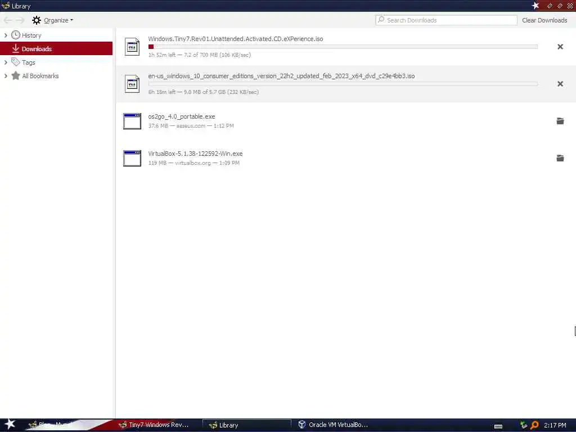Click the Tiny7 download progress bar

pos(343,47)
